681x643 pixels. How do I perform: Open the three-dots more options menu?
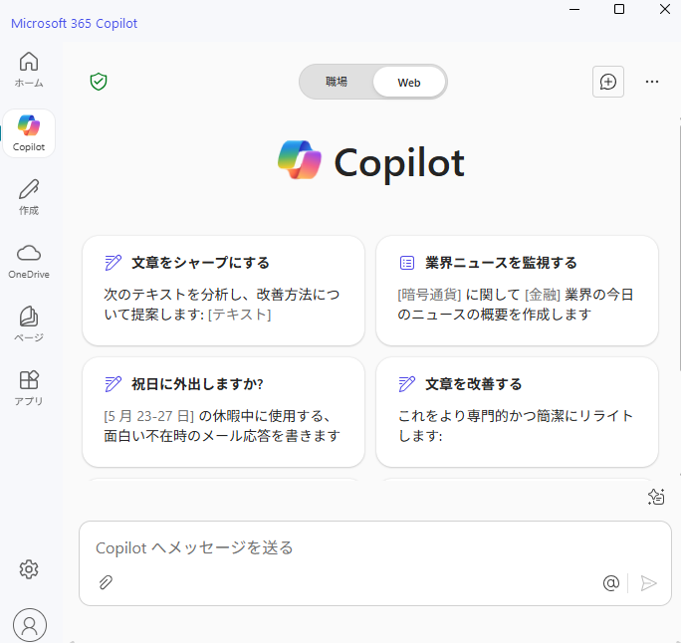pyautogui.click(x=651, y=82)
